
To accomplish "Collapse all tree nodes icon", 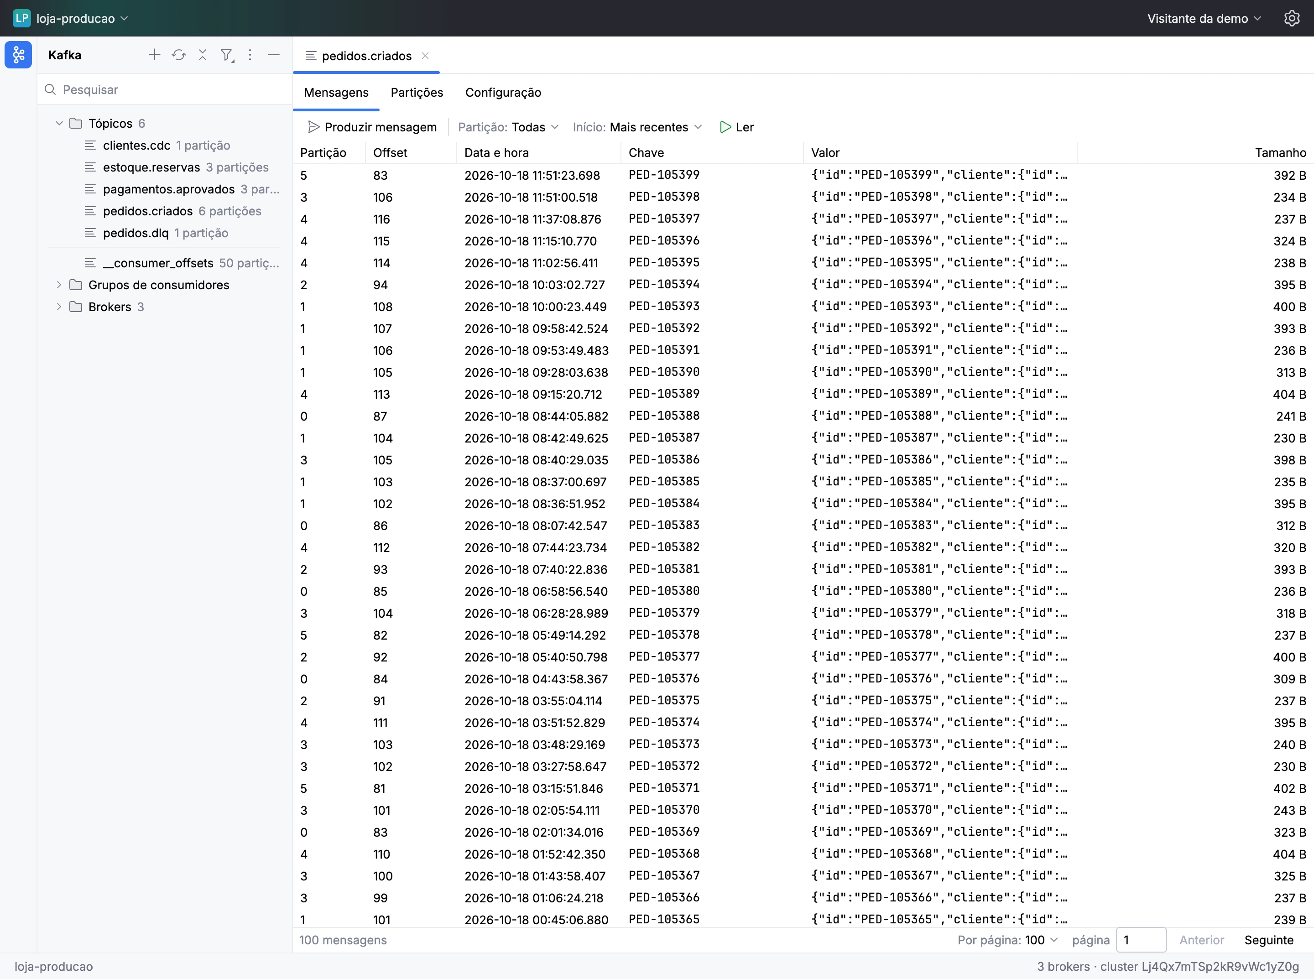I will pos(202,55).
